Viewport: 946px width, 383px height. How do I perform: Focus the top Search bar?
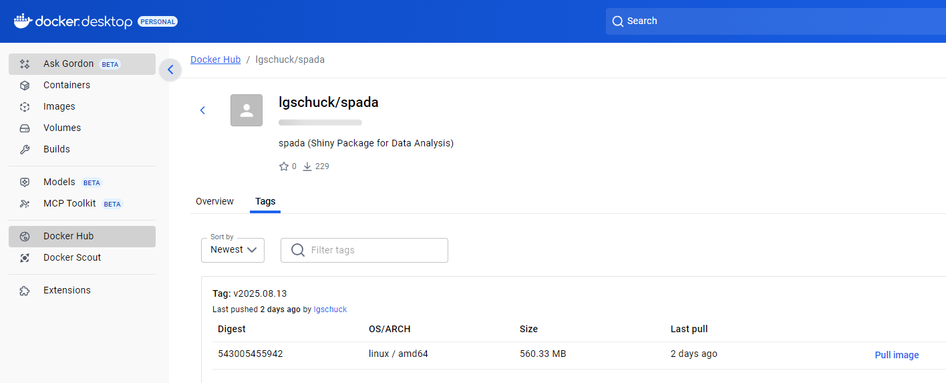(775, 21)
